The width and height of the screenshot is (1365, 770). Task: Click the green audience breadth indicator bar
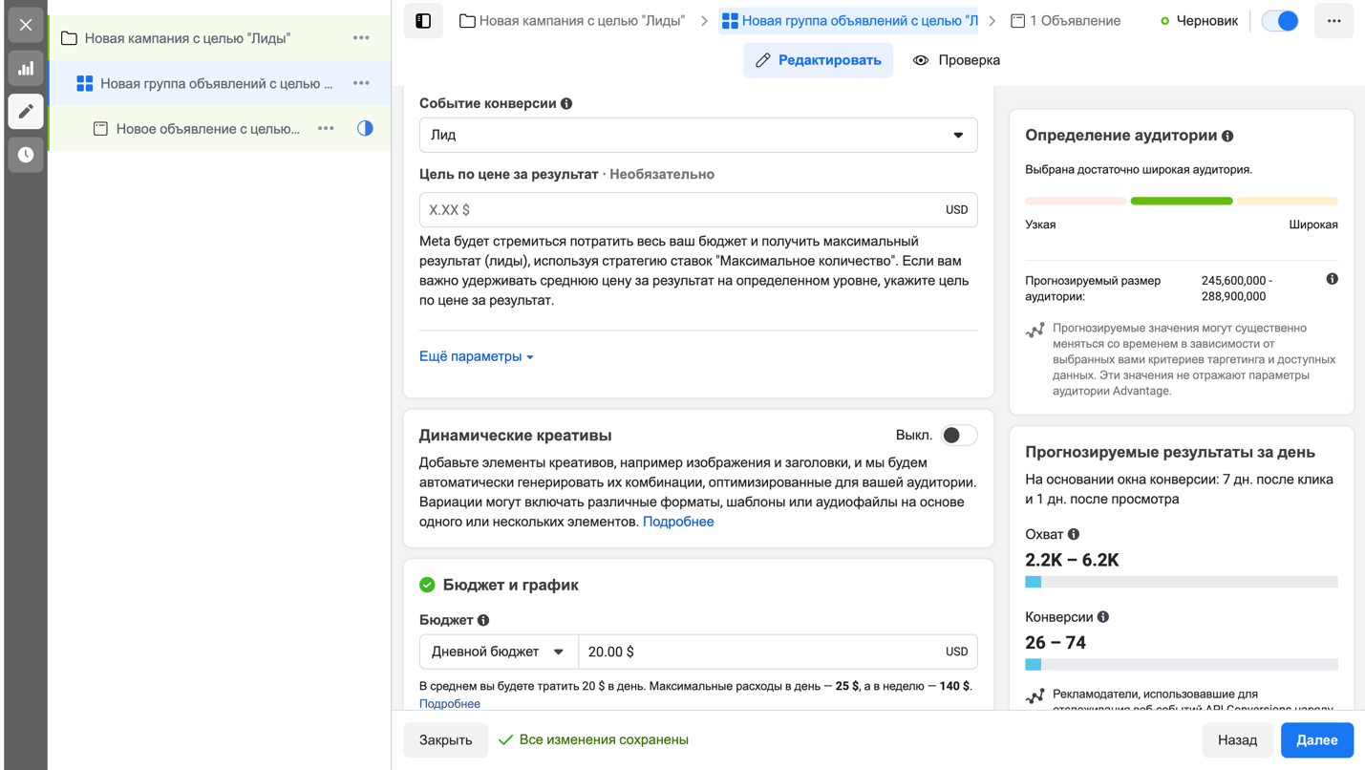tap(1182, 201)
